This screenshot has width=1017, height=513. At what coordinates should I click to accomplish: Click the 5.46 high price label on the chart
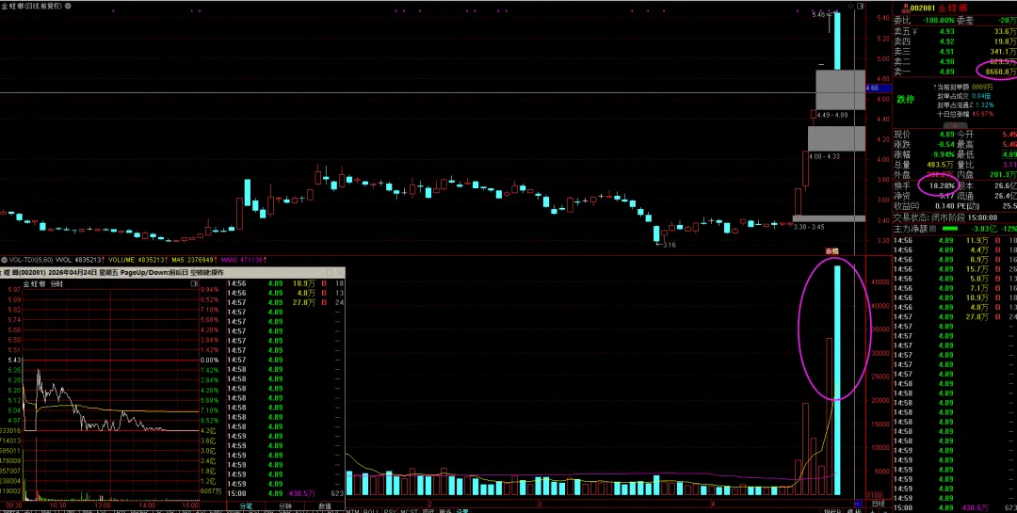(x=818, y=14)
